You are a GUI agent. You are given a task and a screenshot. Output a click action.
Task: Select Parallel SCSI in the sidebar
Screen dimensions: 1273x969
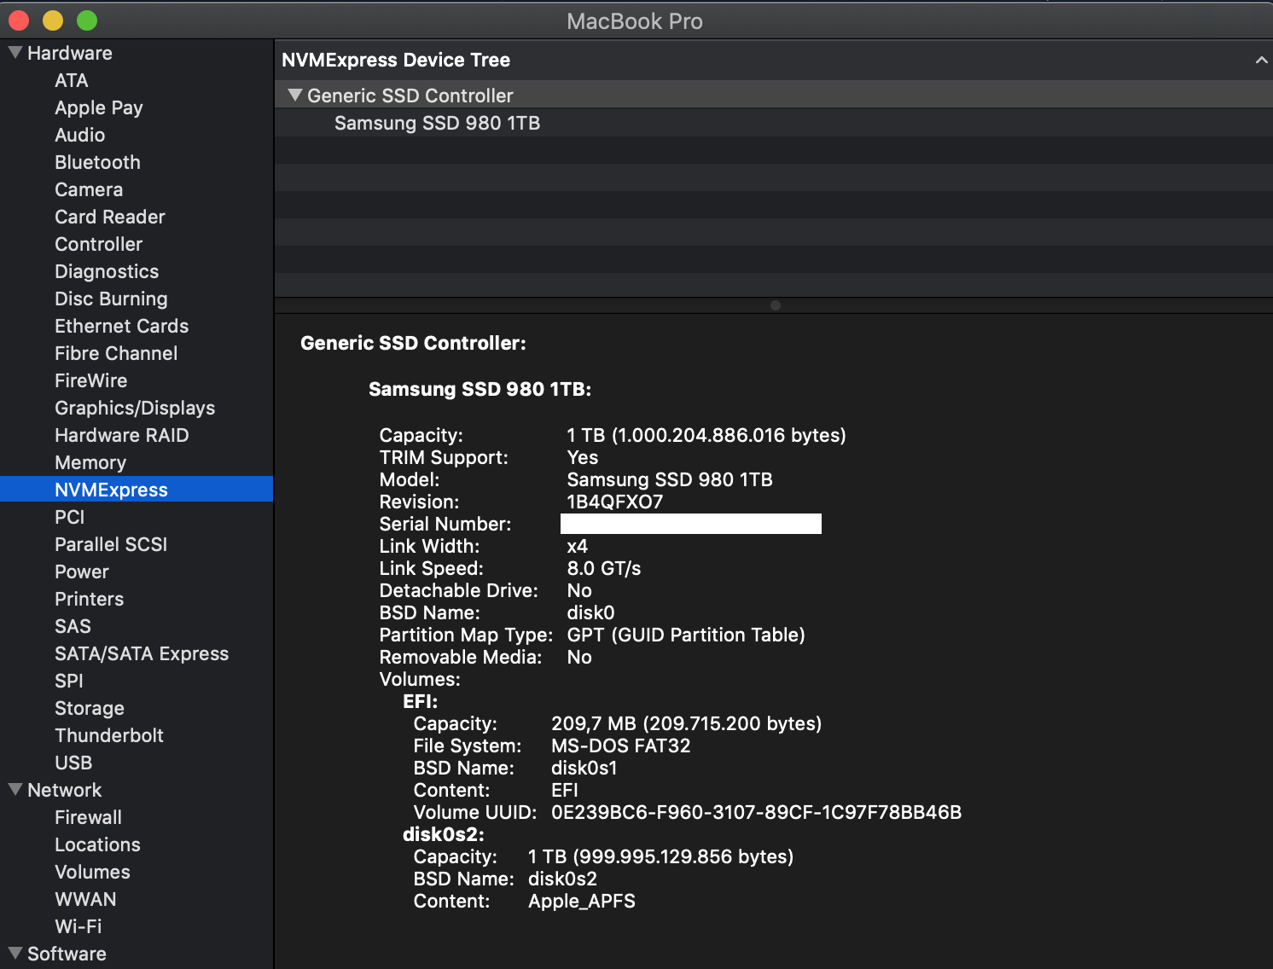click(x=111, y=544)
